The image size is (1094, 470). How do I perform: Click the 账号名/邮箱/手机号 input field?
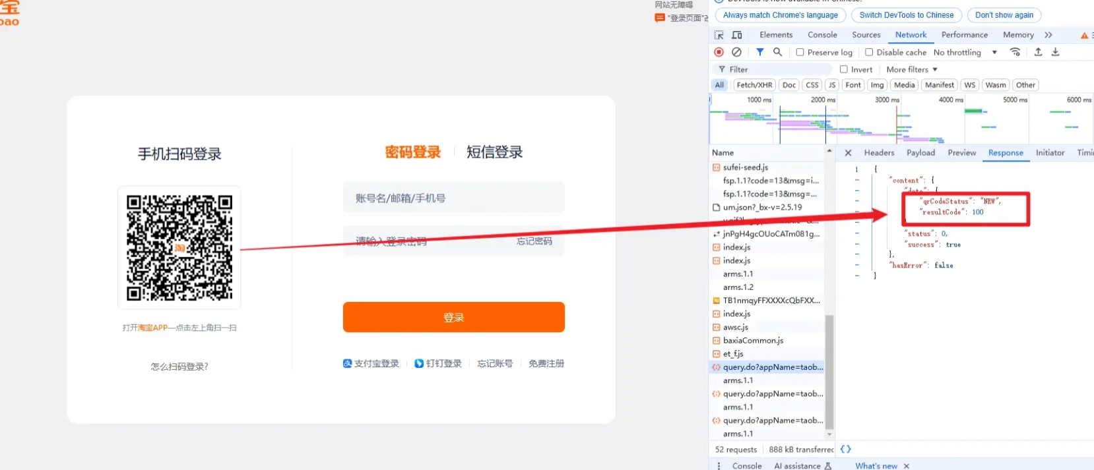click(x=454, y=198)
